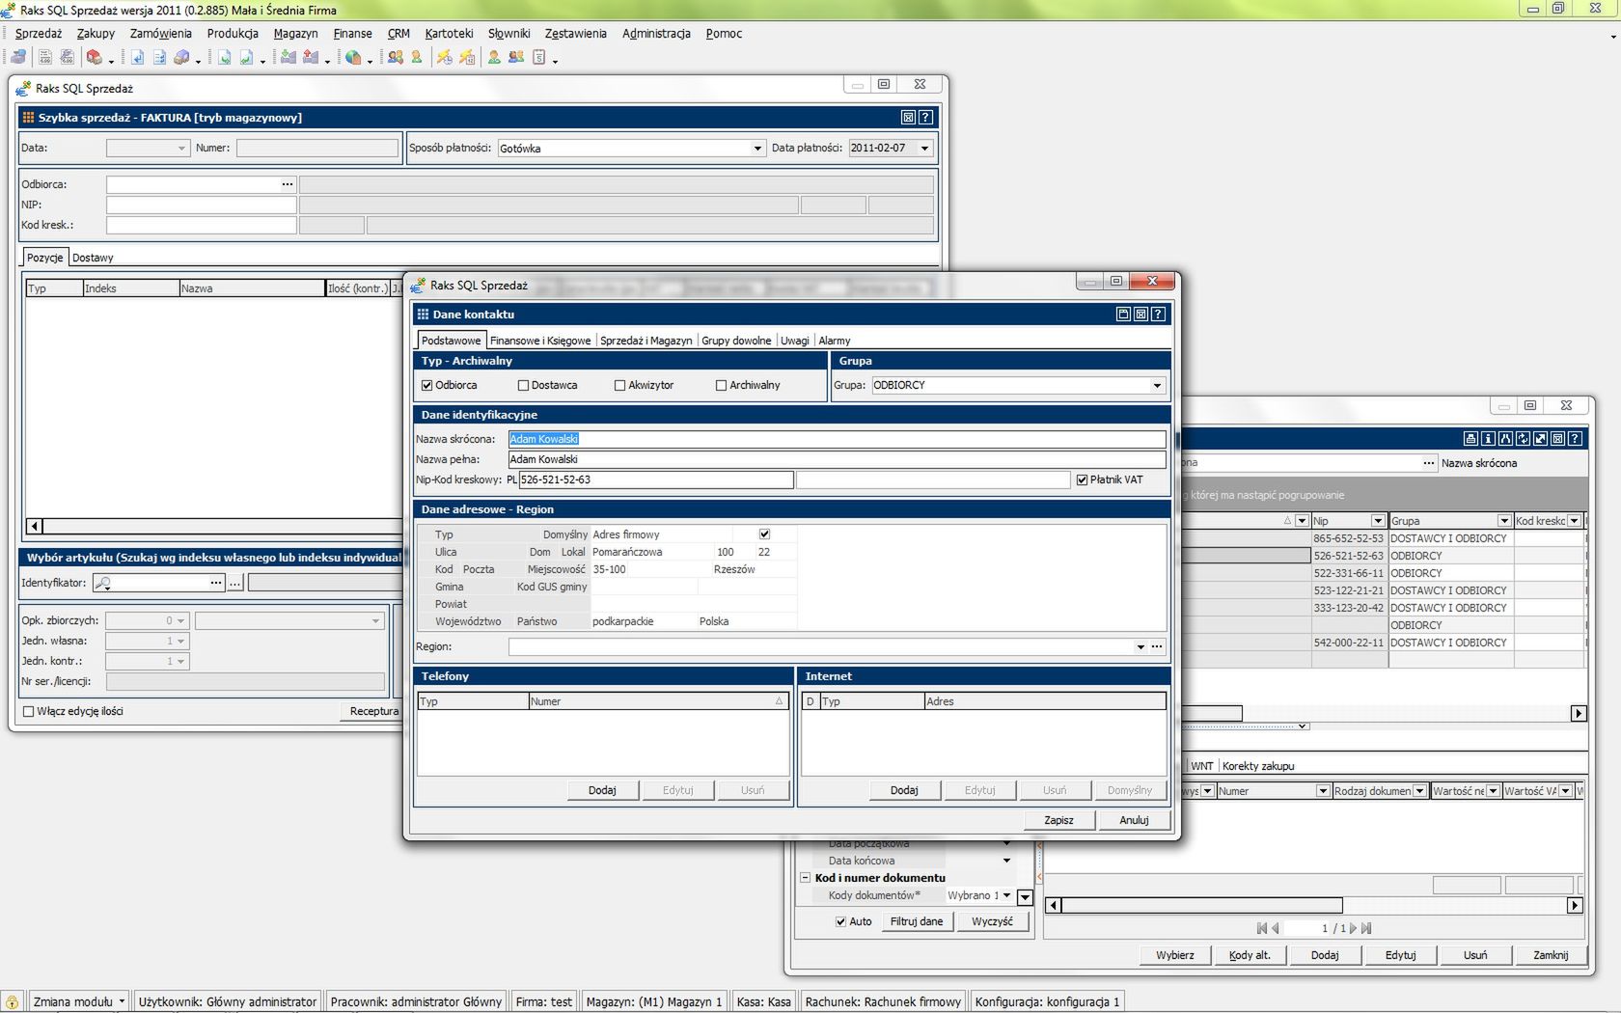The image size is (1621, 1013).
Task: Click the cash register quick-sale toolbar icon
Action: point(18,58)
